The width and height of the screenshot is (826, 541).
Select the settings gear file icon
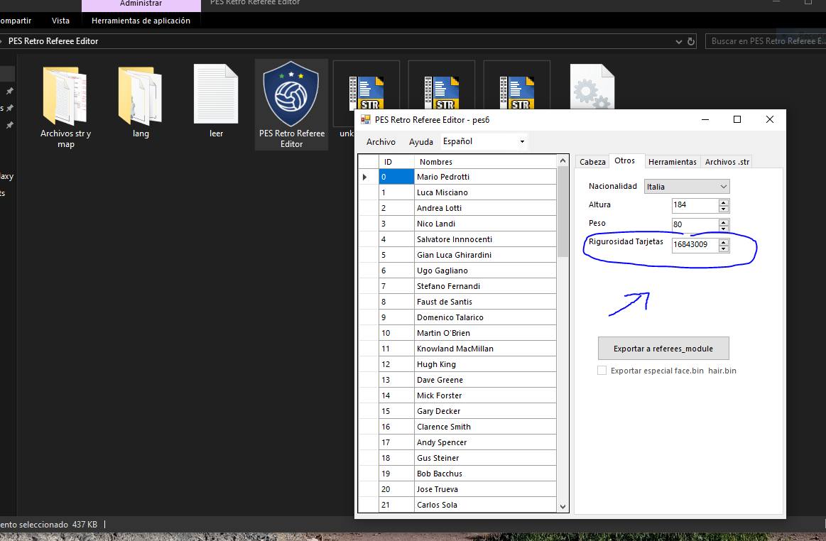pyautogui.click(x=592, y=87)
